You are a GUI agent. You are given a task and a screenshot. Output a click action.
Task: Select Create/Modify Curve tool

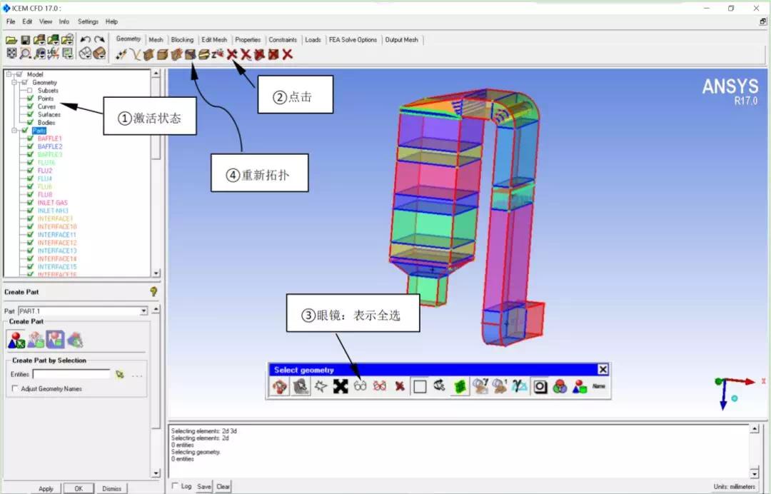[135, 54]
